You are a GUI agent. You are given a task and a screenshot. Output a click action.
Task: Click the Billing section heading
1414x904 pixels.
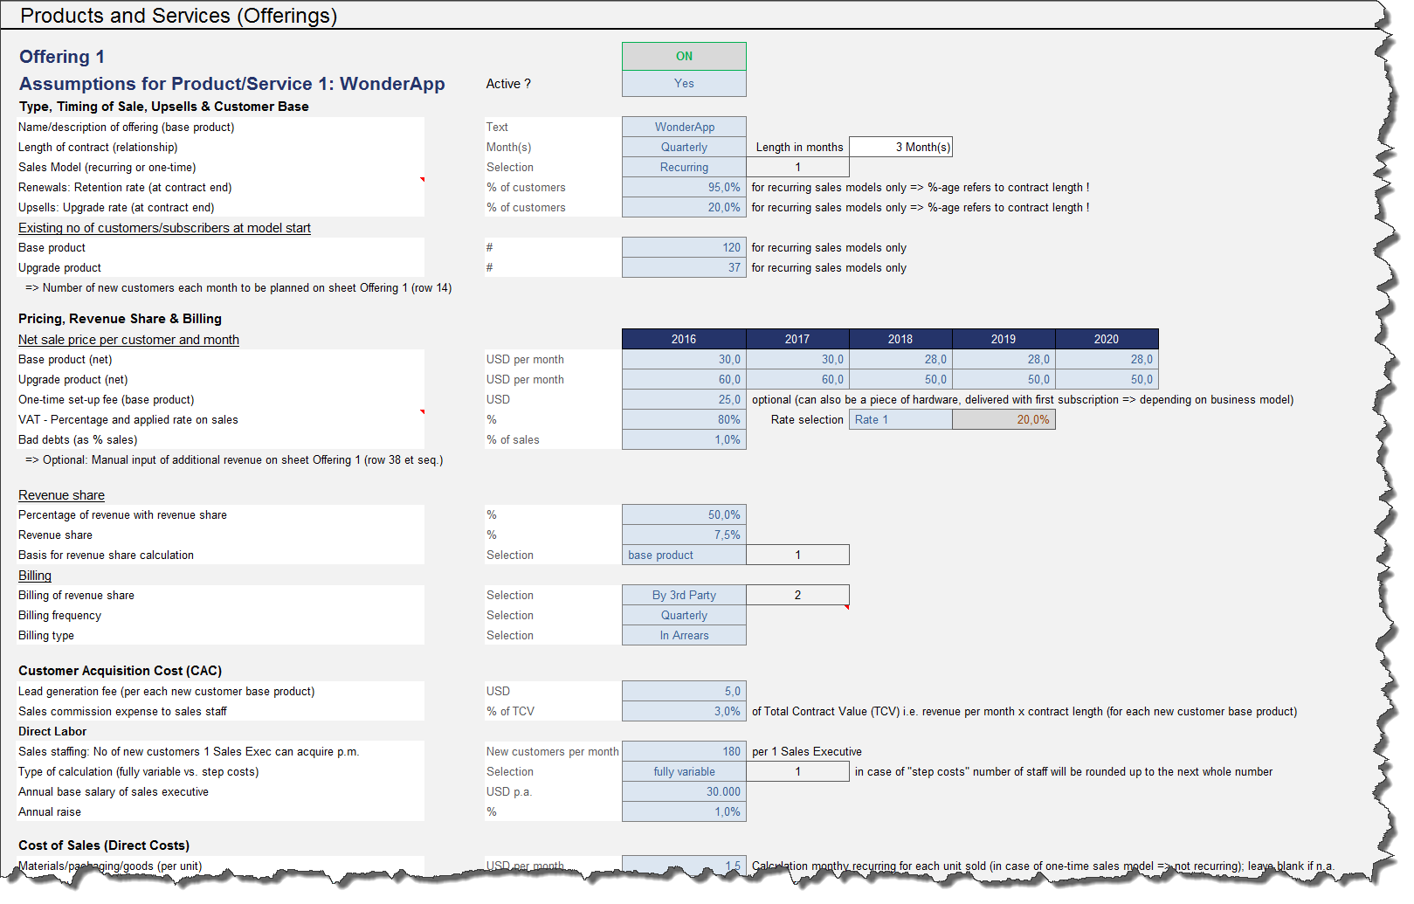click(x=34, y=575)
